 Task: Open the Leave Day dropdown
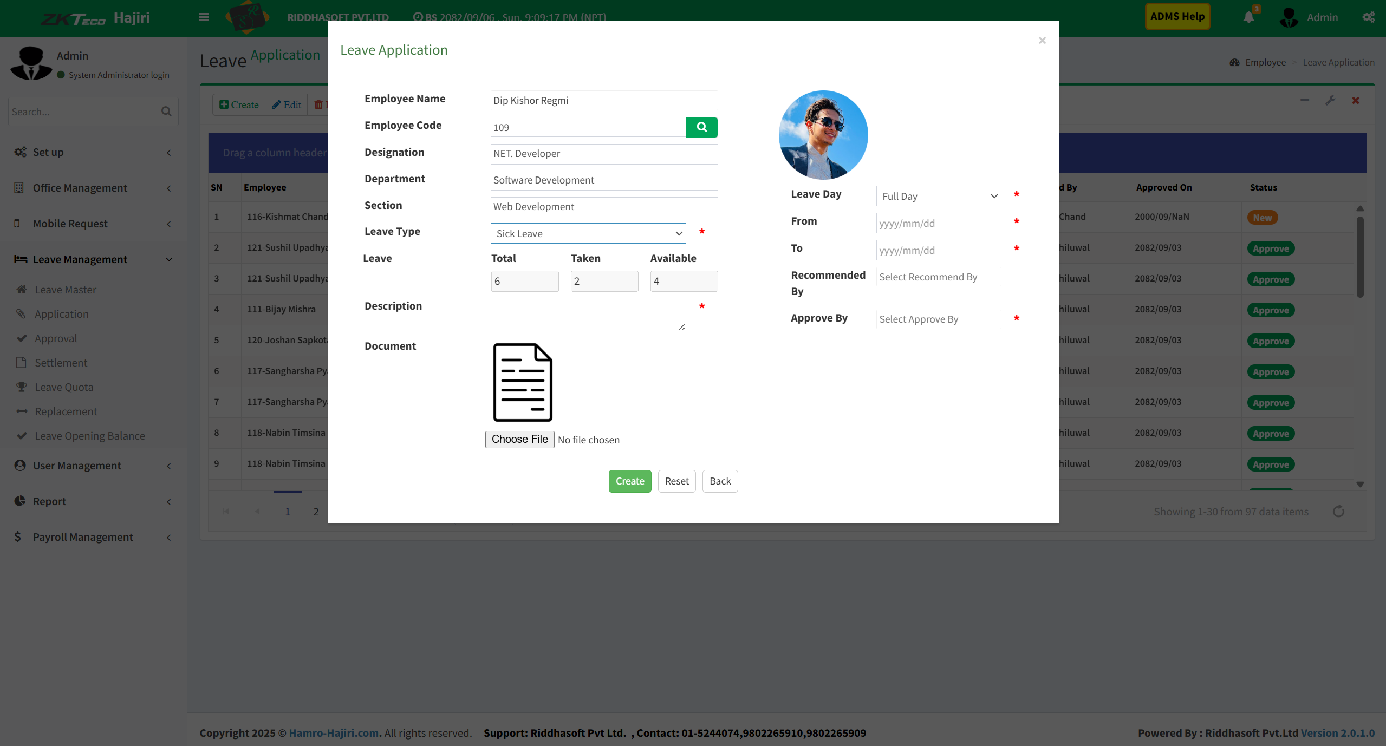coord(938,196)
